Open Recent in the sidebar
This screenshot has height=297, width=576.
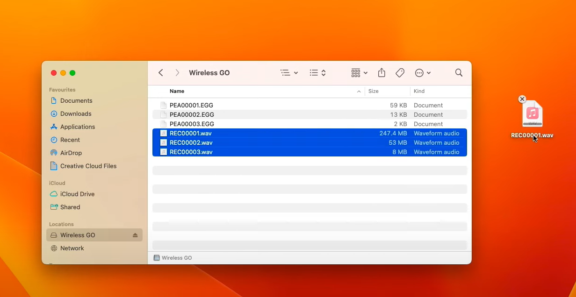pyautogui.click(x=94, y=140)
